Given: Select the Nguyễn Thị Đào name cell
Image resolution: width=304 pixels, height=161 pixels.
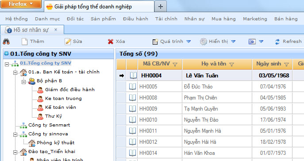Looking at the screenshot, I should click(217, 120).
